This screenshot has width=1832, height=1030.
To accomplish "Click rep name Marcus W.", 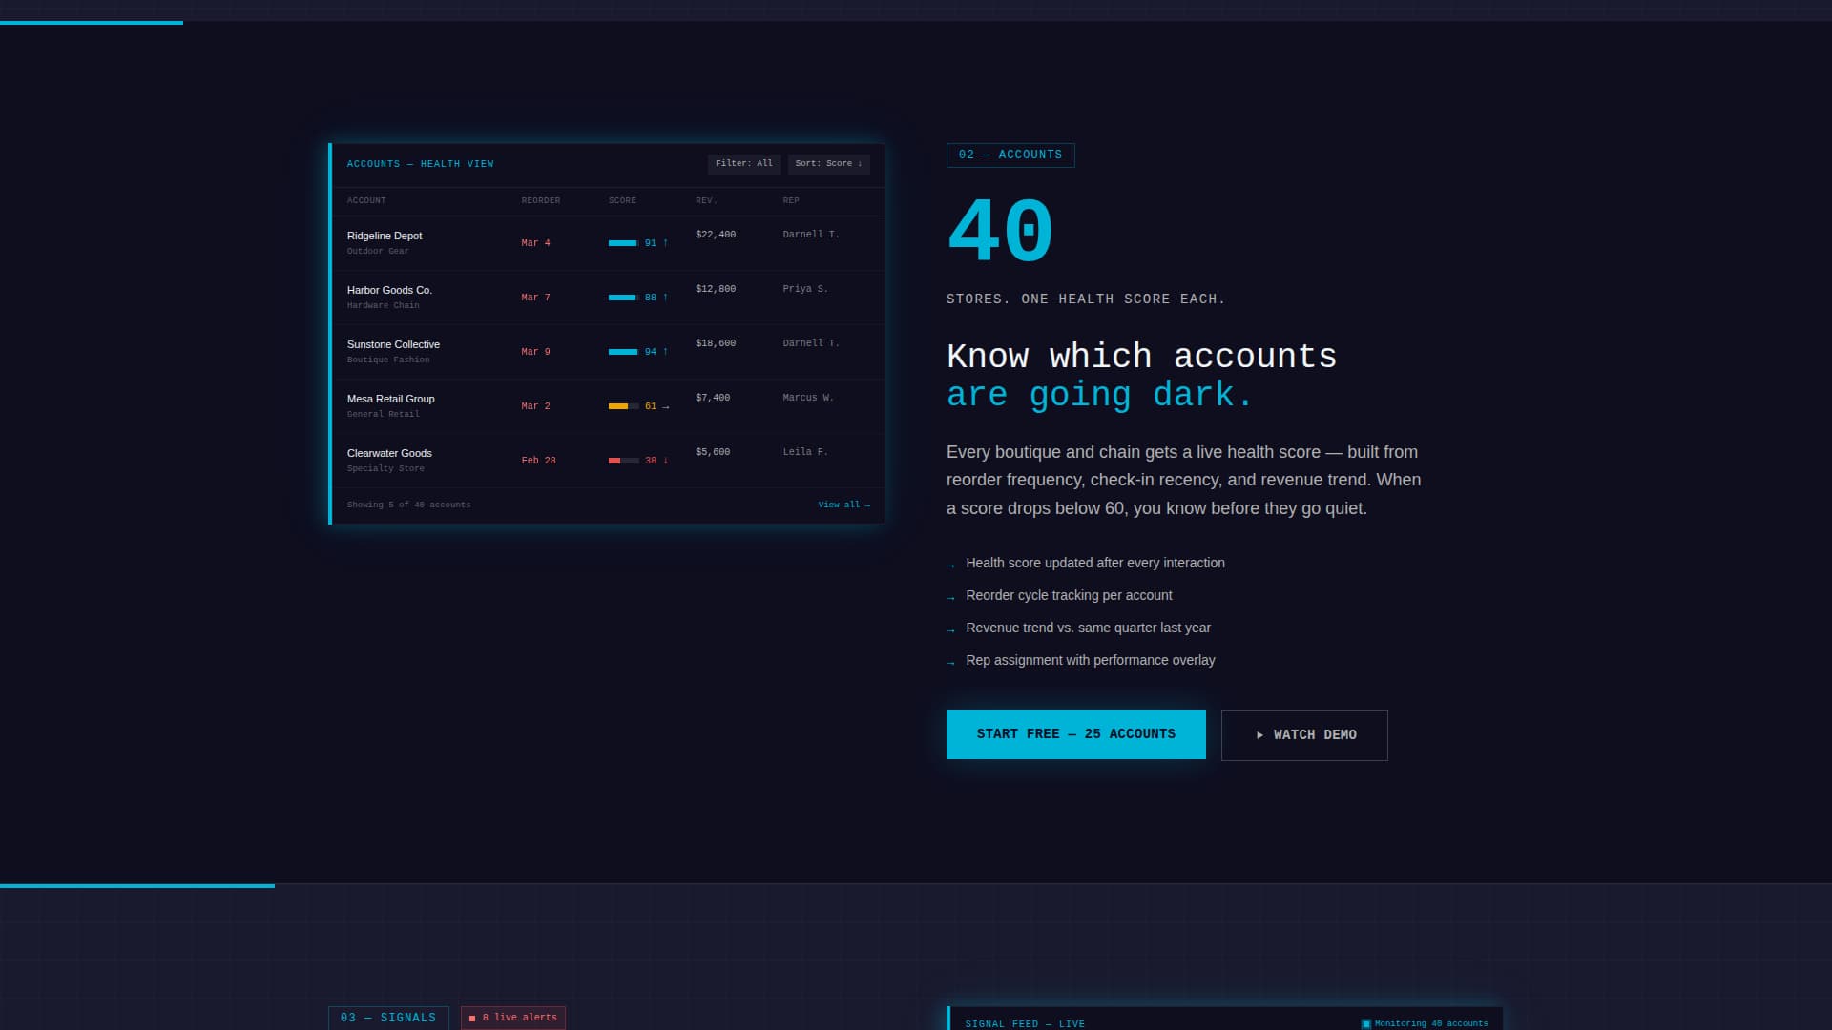I will tap(808, 398).
